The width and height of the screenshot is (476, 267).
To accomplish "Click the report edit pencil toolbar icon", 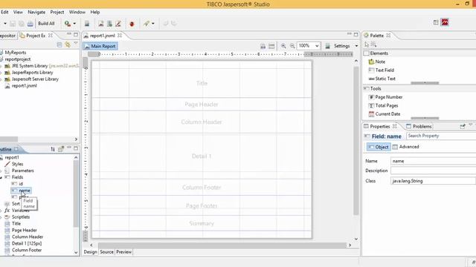I will [x=118, y=24].
